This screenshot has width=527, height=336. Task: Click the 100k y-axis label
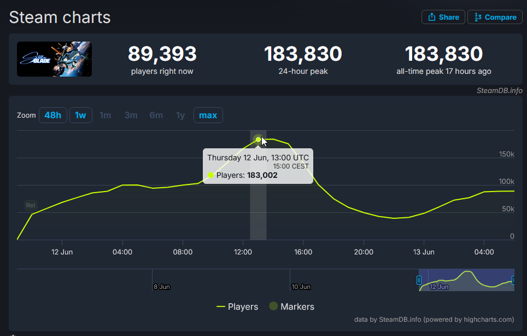pyautogui.click(x=506, y=181)
